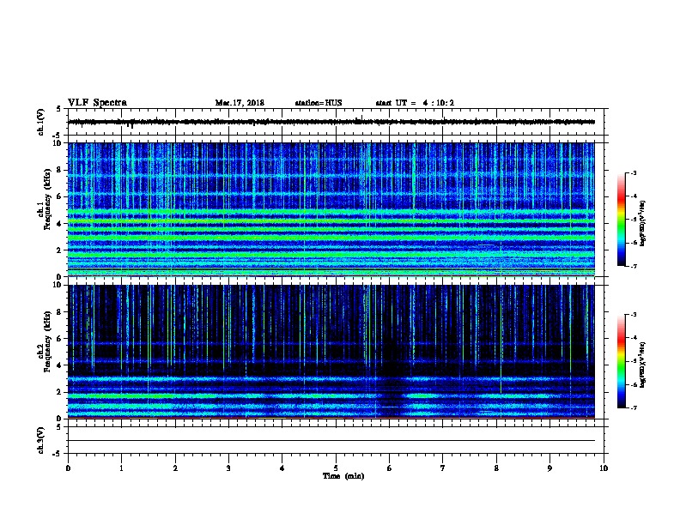
Task: Click the "VLF Spectra" plot title
Action: click(x=97, y=103)
